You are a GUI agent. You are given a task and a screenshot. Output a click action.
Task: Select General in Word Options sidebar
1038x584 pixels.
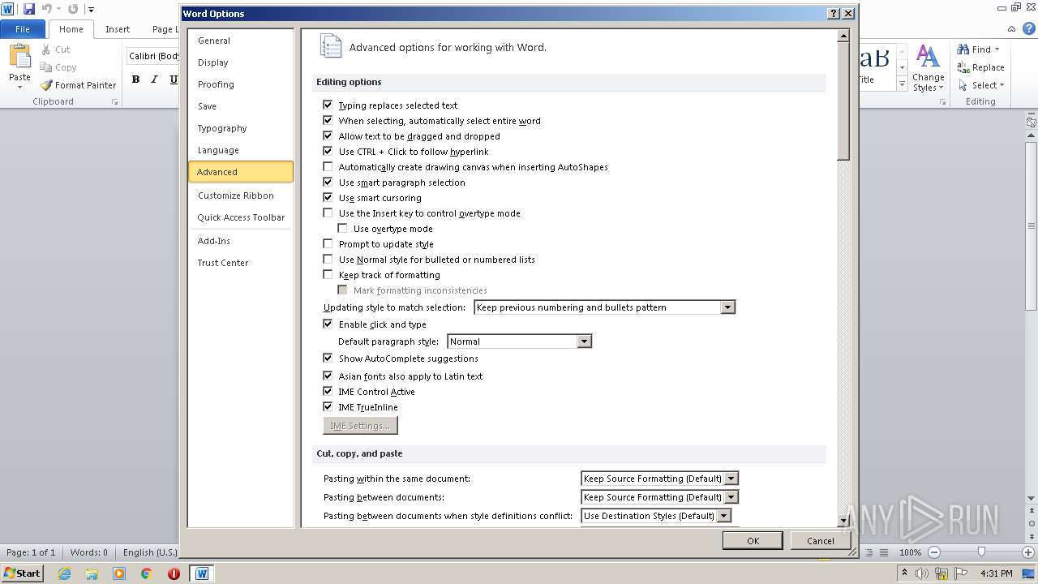pos(241,41)
